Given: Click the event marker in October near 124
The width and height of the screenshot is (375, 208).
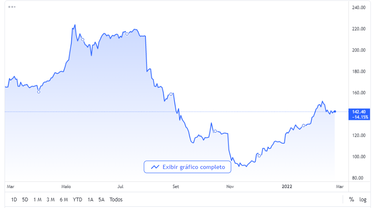Looking at the screenshot, I should [215, 131].
